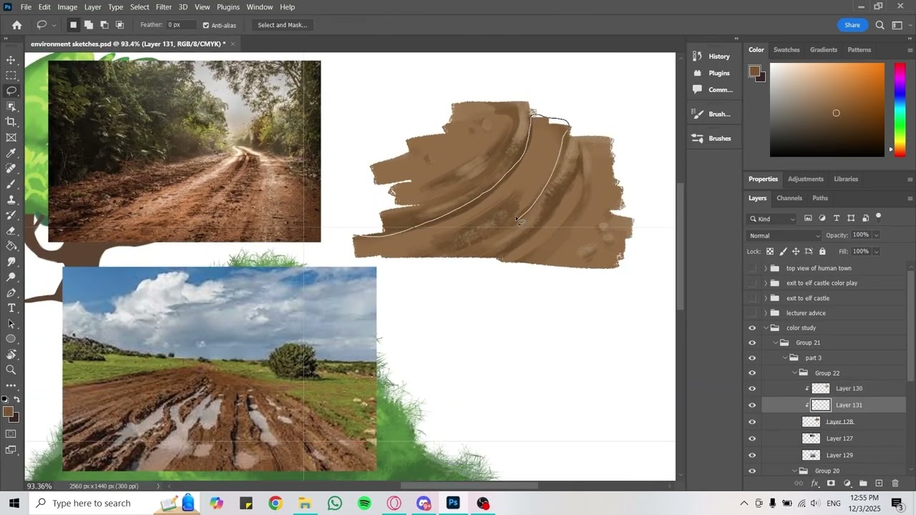This screenshot has height=515, width=916.
Task: Open Spotify from the taskbar
Action: pos(364,504)
